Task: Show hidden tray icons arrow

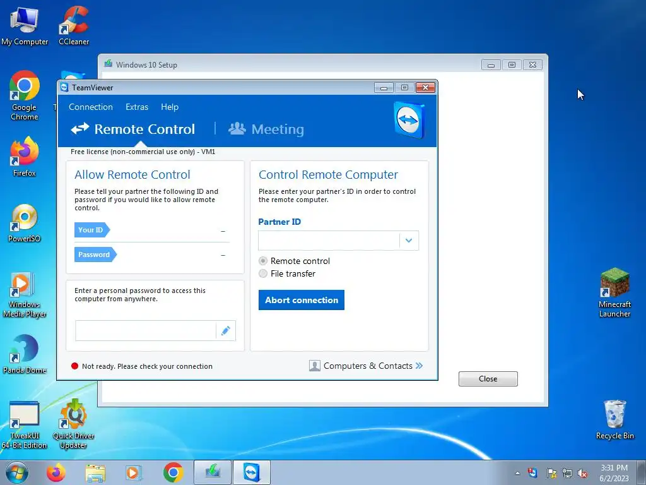Action: point(517,474)
